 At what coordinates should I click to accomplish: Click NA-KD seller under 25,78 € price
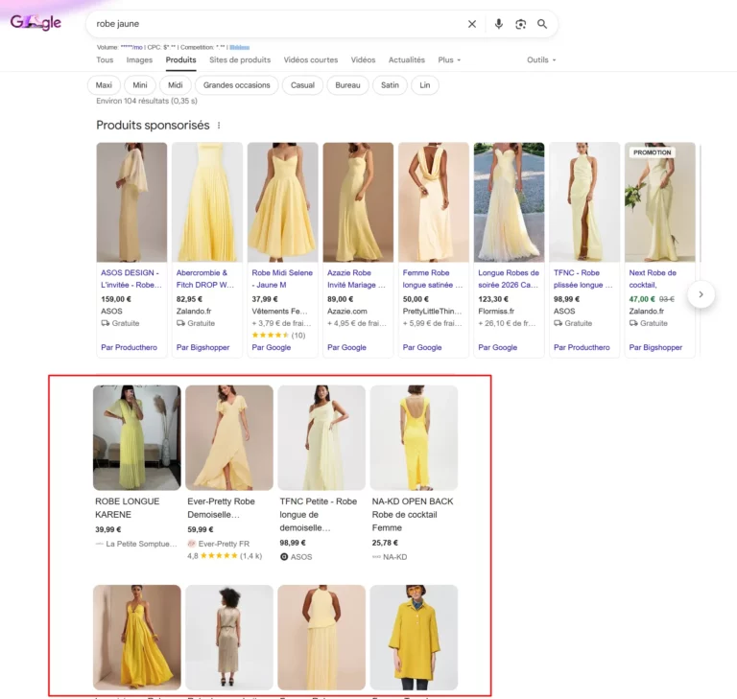[394, 557]
